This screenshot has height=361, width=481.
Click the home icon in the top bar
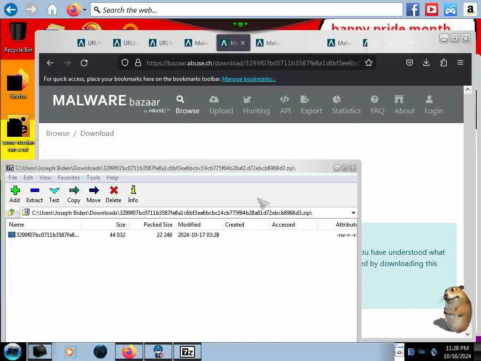[52, 10]
